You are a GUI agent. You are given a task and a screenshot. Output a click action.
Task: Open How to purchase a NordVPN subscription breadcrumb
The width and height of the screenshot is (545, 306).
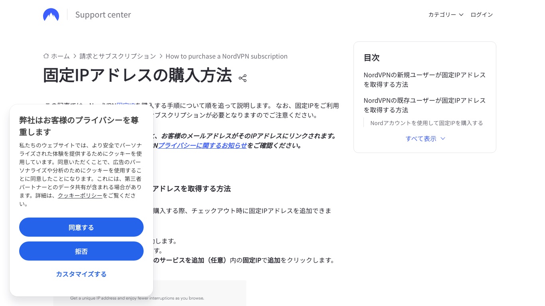click(227, 56)
